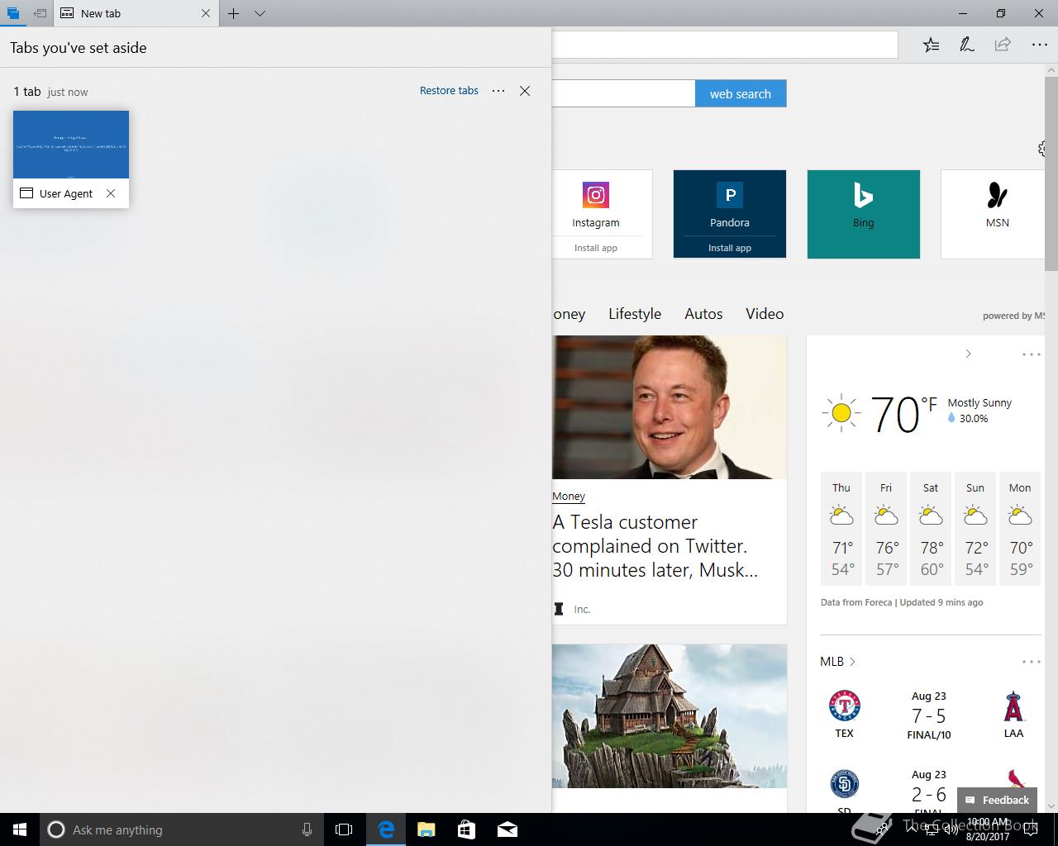Open the Windows Start menu

click(20, 829)
